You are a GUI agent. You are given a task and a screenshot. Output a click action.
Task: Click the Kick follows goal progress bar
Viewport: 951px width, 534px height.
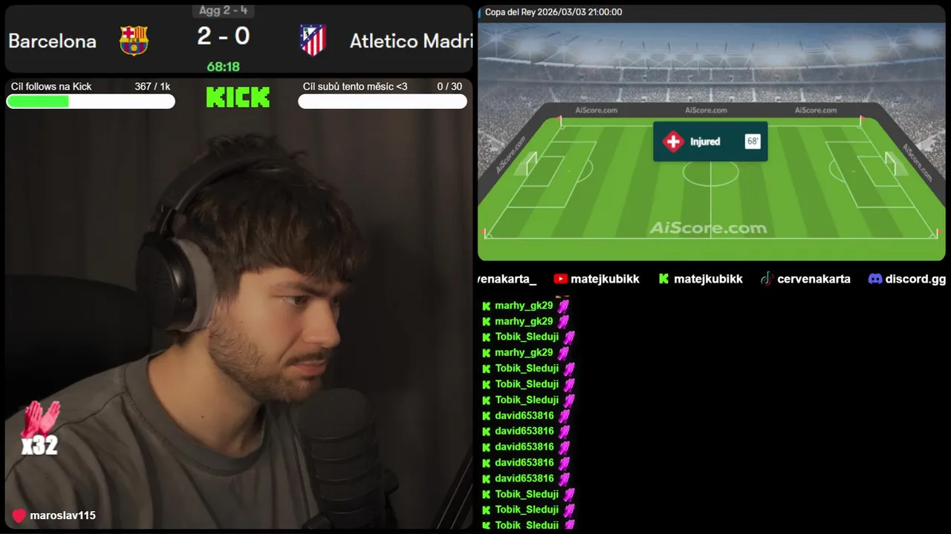(91, 102)
